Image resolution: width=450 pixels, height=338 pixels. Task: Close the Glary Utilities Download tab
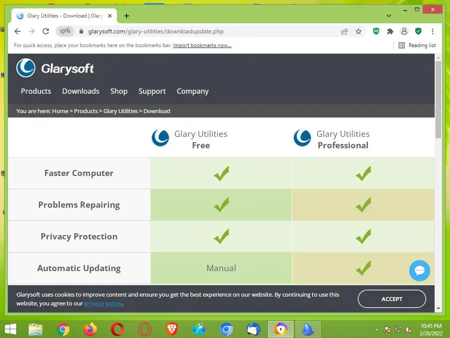(109, 16)
